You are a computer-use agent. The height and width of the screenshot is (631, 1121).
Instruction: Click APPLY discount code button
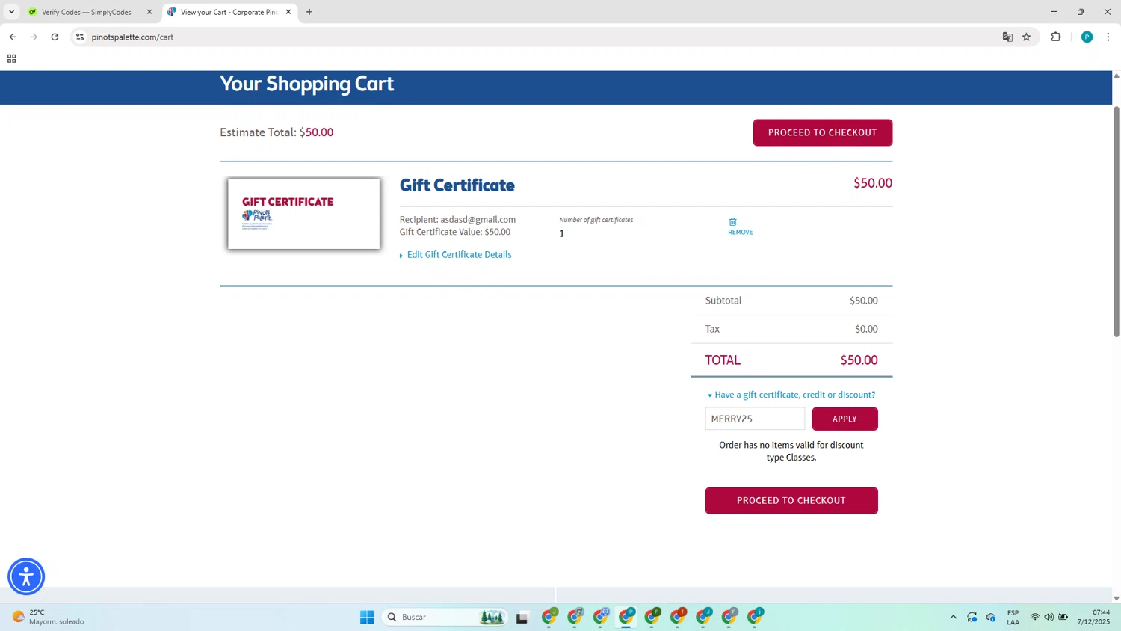pyautogui.click(x=844, y=419)
